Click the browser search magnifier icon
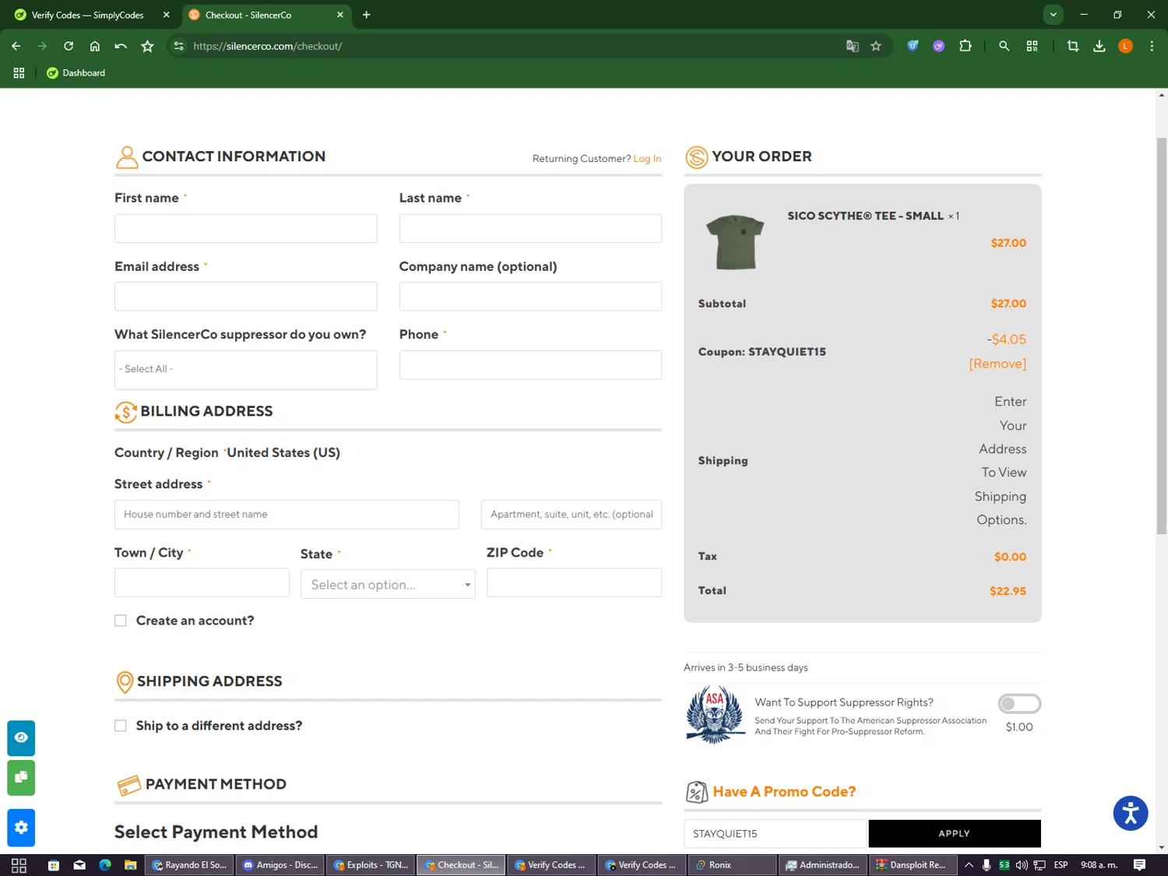 click(x=1004, y=46)
